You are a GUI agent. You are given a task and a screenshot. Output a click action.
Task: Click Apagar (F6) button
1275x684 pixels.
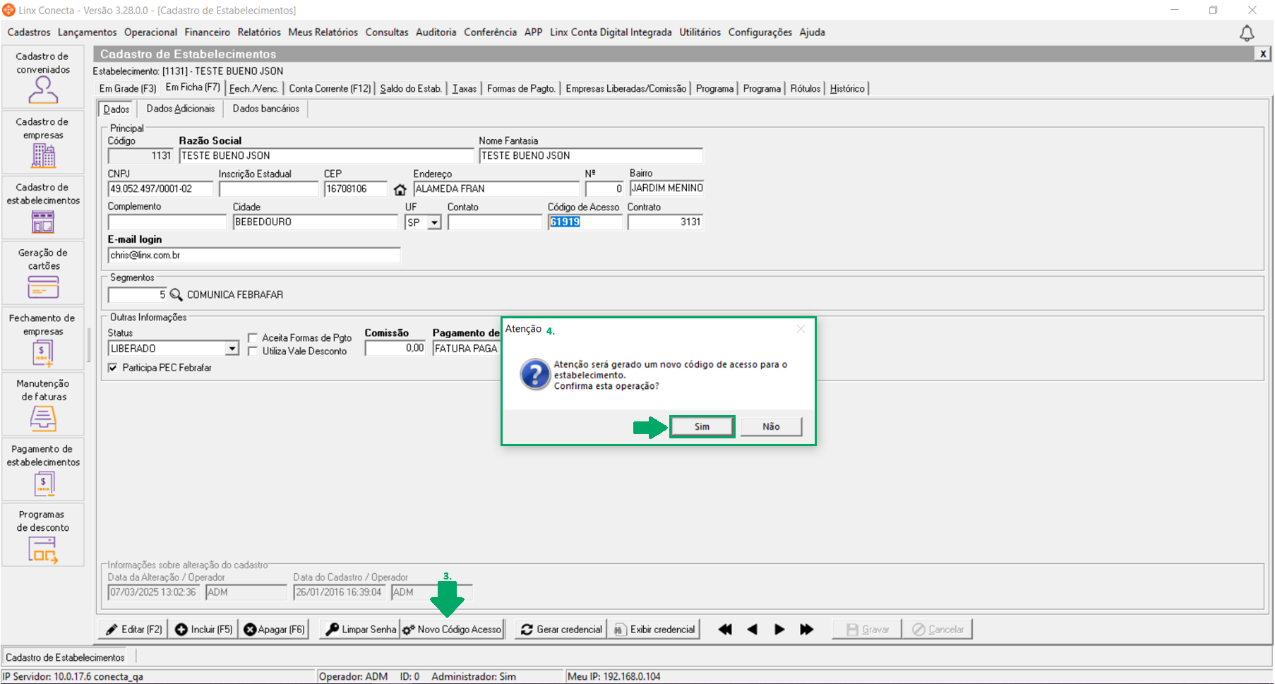[x=274, y=630]
